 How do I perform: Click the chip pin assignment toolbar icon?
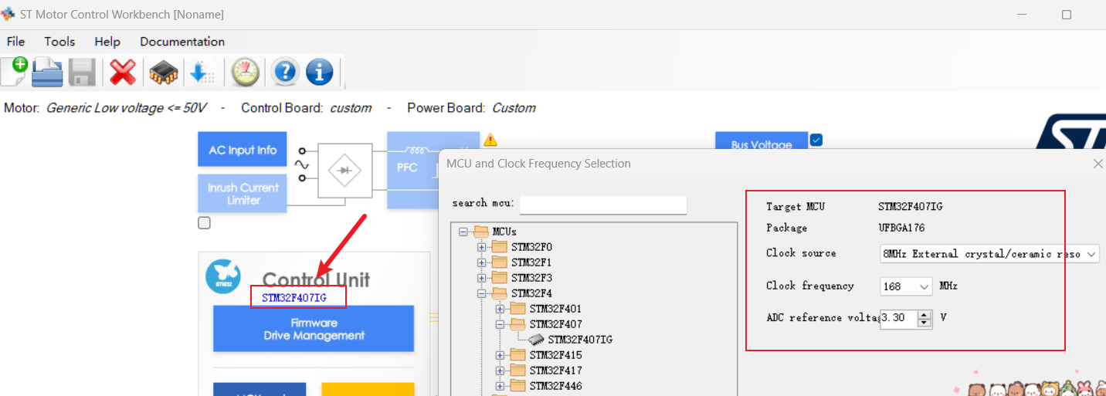coord(164,73)
